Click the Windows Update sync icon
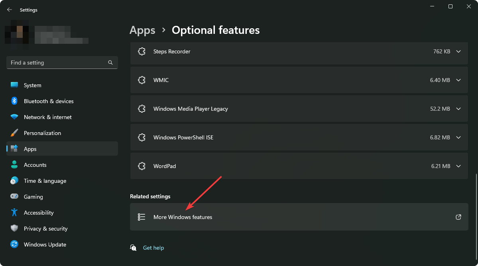 pyautogui.click(x=14, y=244)
